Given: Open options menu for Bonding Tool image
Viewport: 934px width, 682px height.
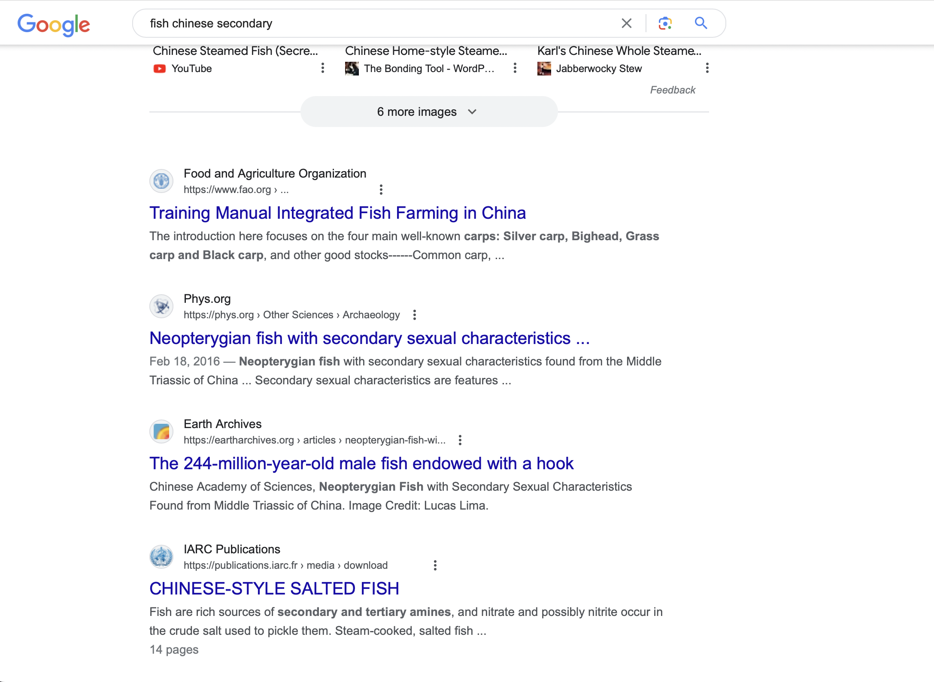Looking at the screenshot, I should pos(515,68).
